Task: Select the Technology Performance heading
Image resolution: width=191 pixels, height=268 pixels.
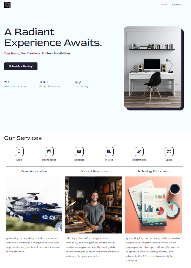Action: coord(154,171)
